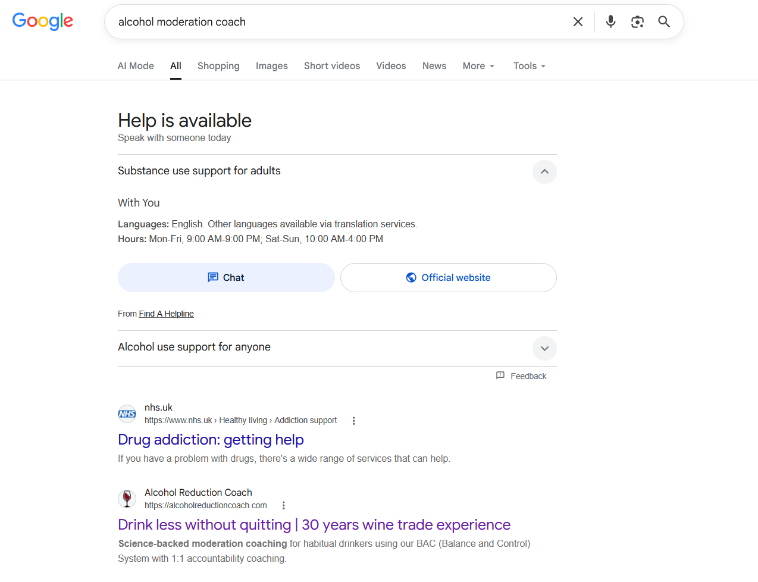The height and width of the screenshot is (582, 758).
Task: Click the Google logo
Action: tap(43, 21)
